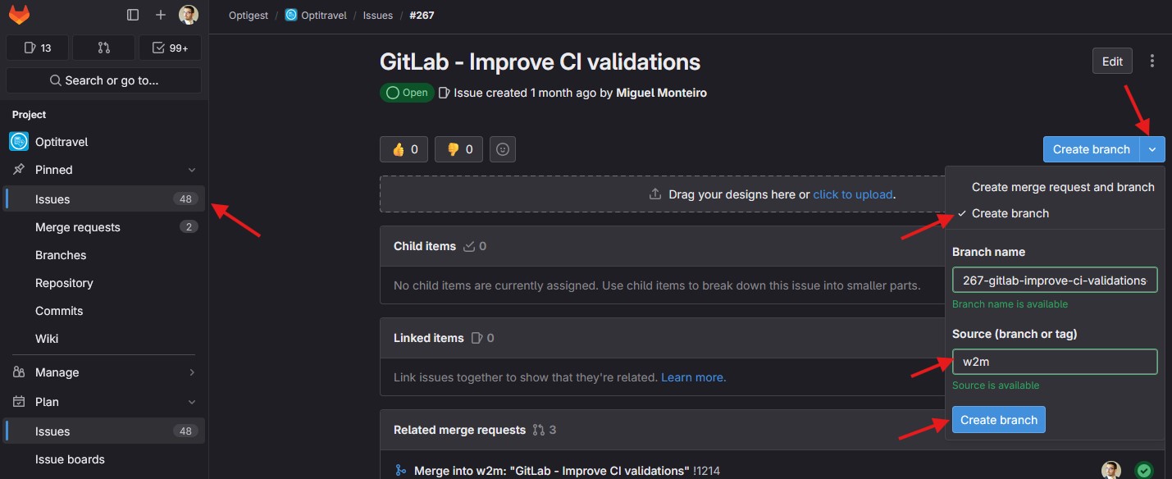
Task: Expand the Manage section
Action: 192,372
